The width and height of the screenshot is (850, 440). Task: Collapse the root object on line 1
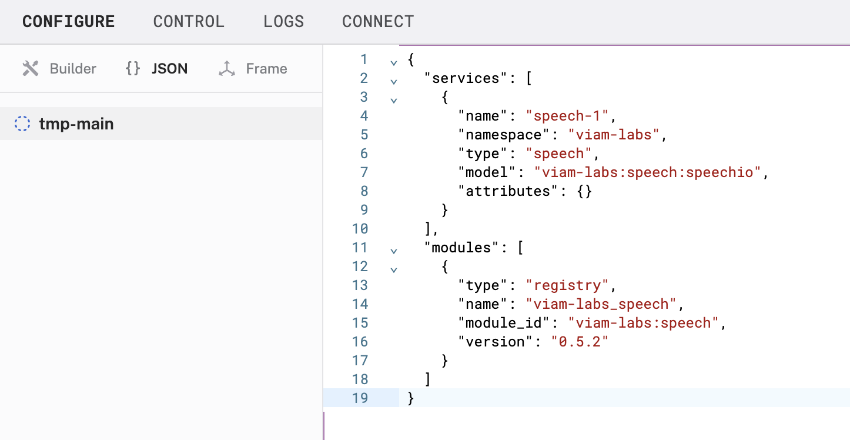click(393, 61)
